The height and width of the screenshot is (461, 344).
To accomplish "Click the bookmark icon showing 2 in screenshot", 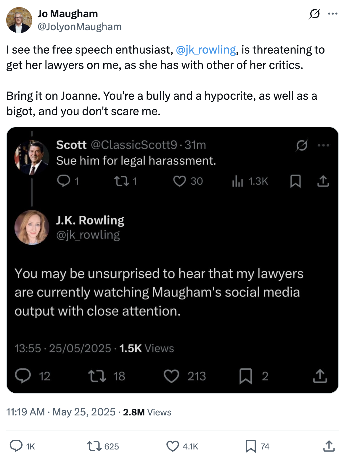I will [246, 376].
